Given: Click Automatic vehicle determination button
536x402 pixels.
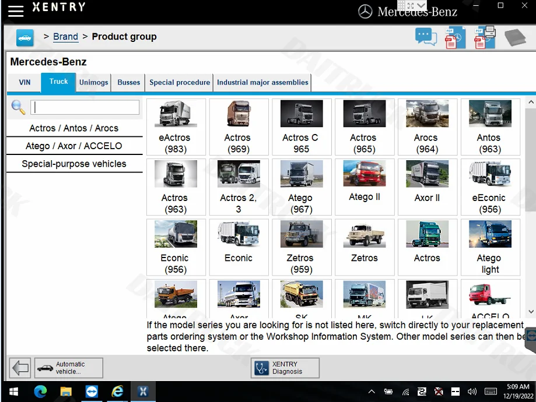Looking at the screenshot, I should [x=68, y=368].
